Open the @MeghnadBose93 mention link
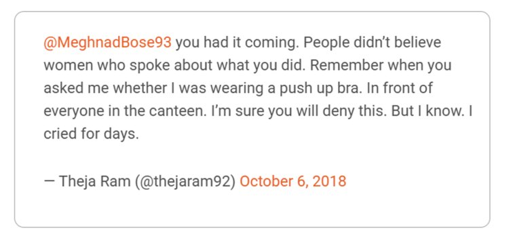Viewport: 509px width, 249px height. pos(107,43)
